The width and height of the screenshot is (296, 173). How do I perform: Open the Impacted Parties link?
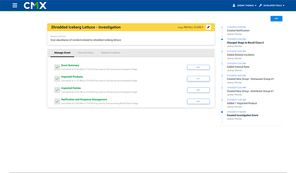71,88
